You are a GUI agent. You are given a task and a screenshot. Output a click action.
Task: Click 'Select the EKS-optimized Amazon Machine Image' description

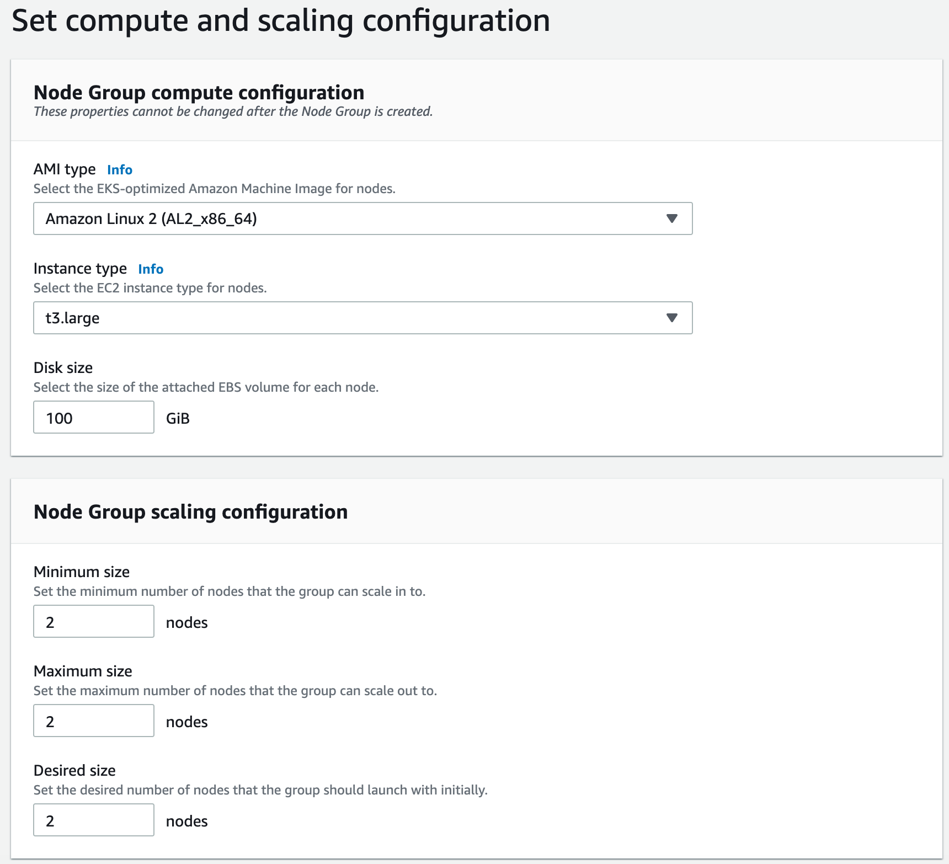215,189
